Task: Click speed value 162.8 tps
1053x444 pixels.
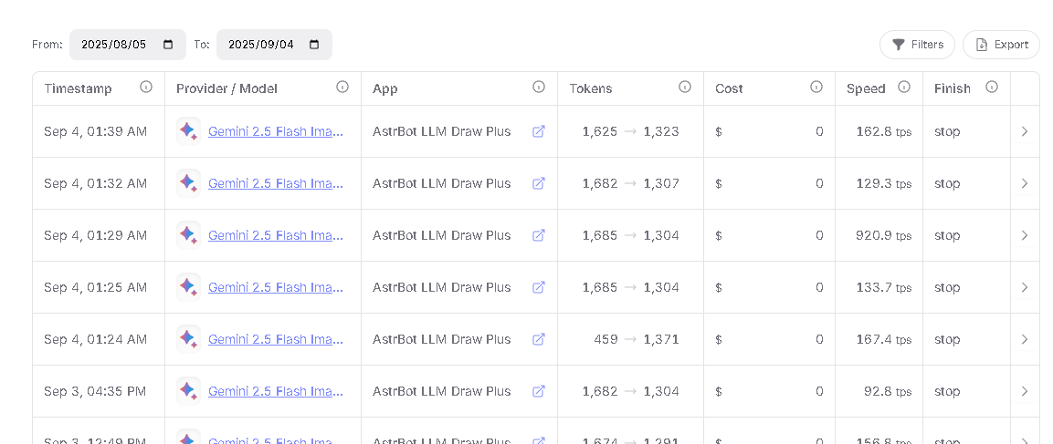Action: click(884, 131)
